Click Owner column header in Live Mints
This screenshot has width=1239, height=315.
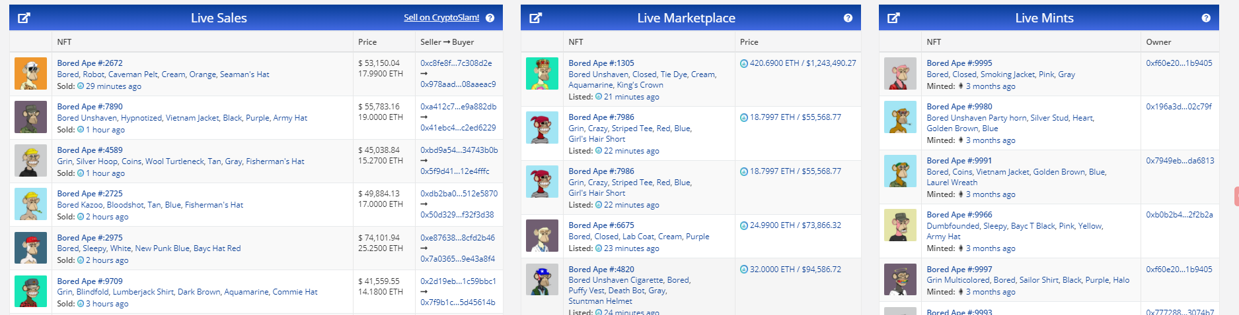pos(1158,42)
